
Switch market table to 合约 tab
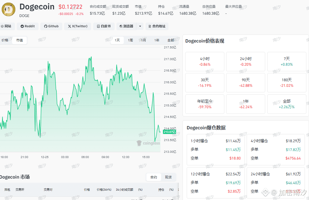154,177
